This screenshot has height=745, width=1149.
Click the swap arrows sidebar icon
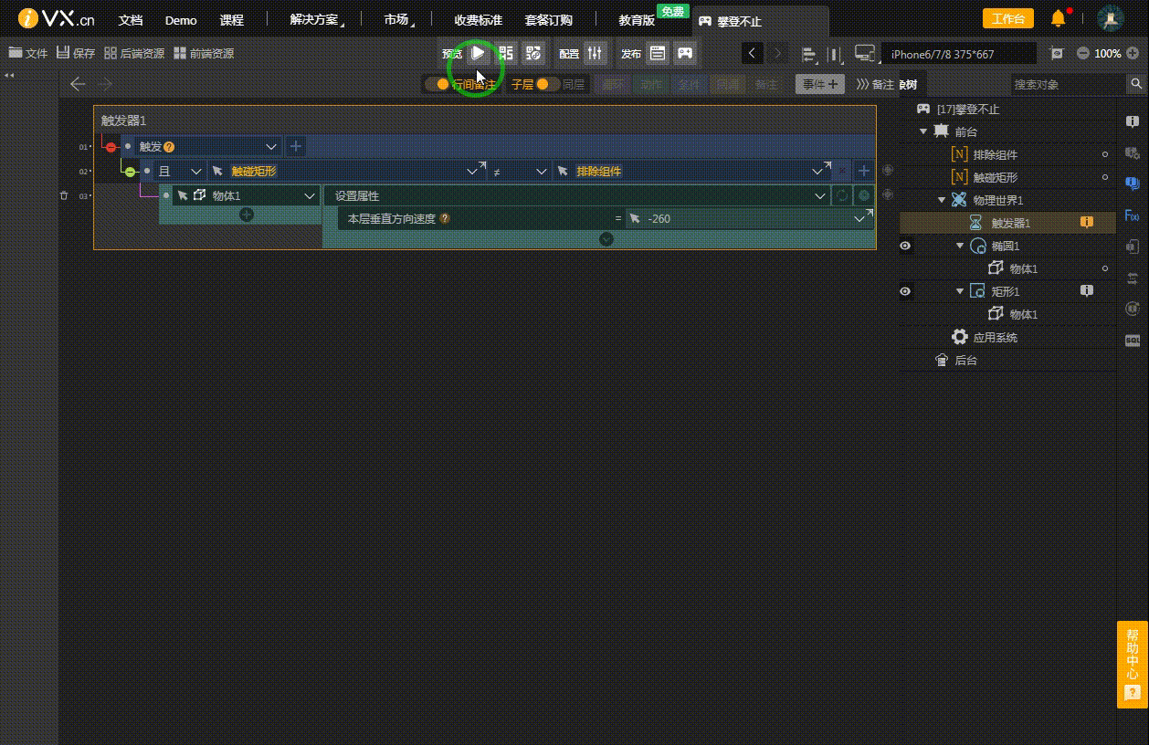(1133, 278)
